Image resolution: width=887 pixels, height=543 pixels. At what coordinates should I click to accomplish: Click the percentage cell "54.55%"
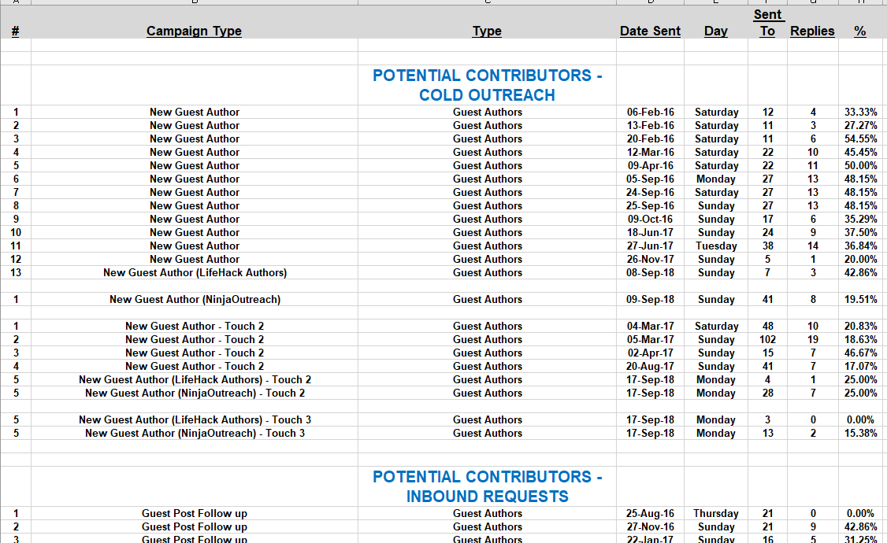tap(860, 139)
